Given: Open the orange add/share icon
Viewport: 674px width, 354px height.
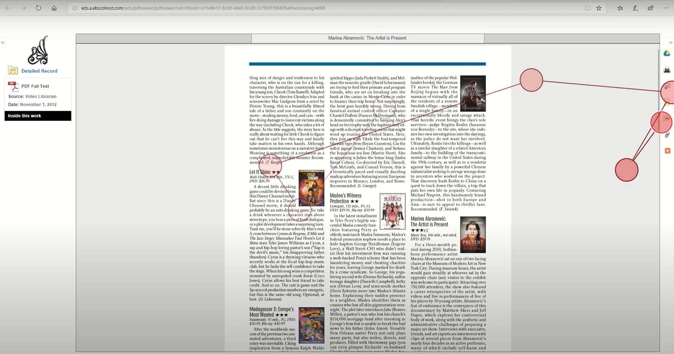Looking at the screenshot, I should tap(667, 151).
